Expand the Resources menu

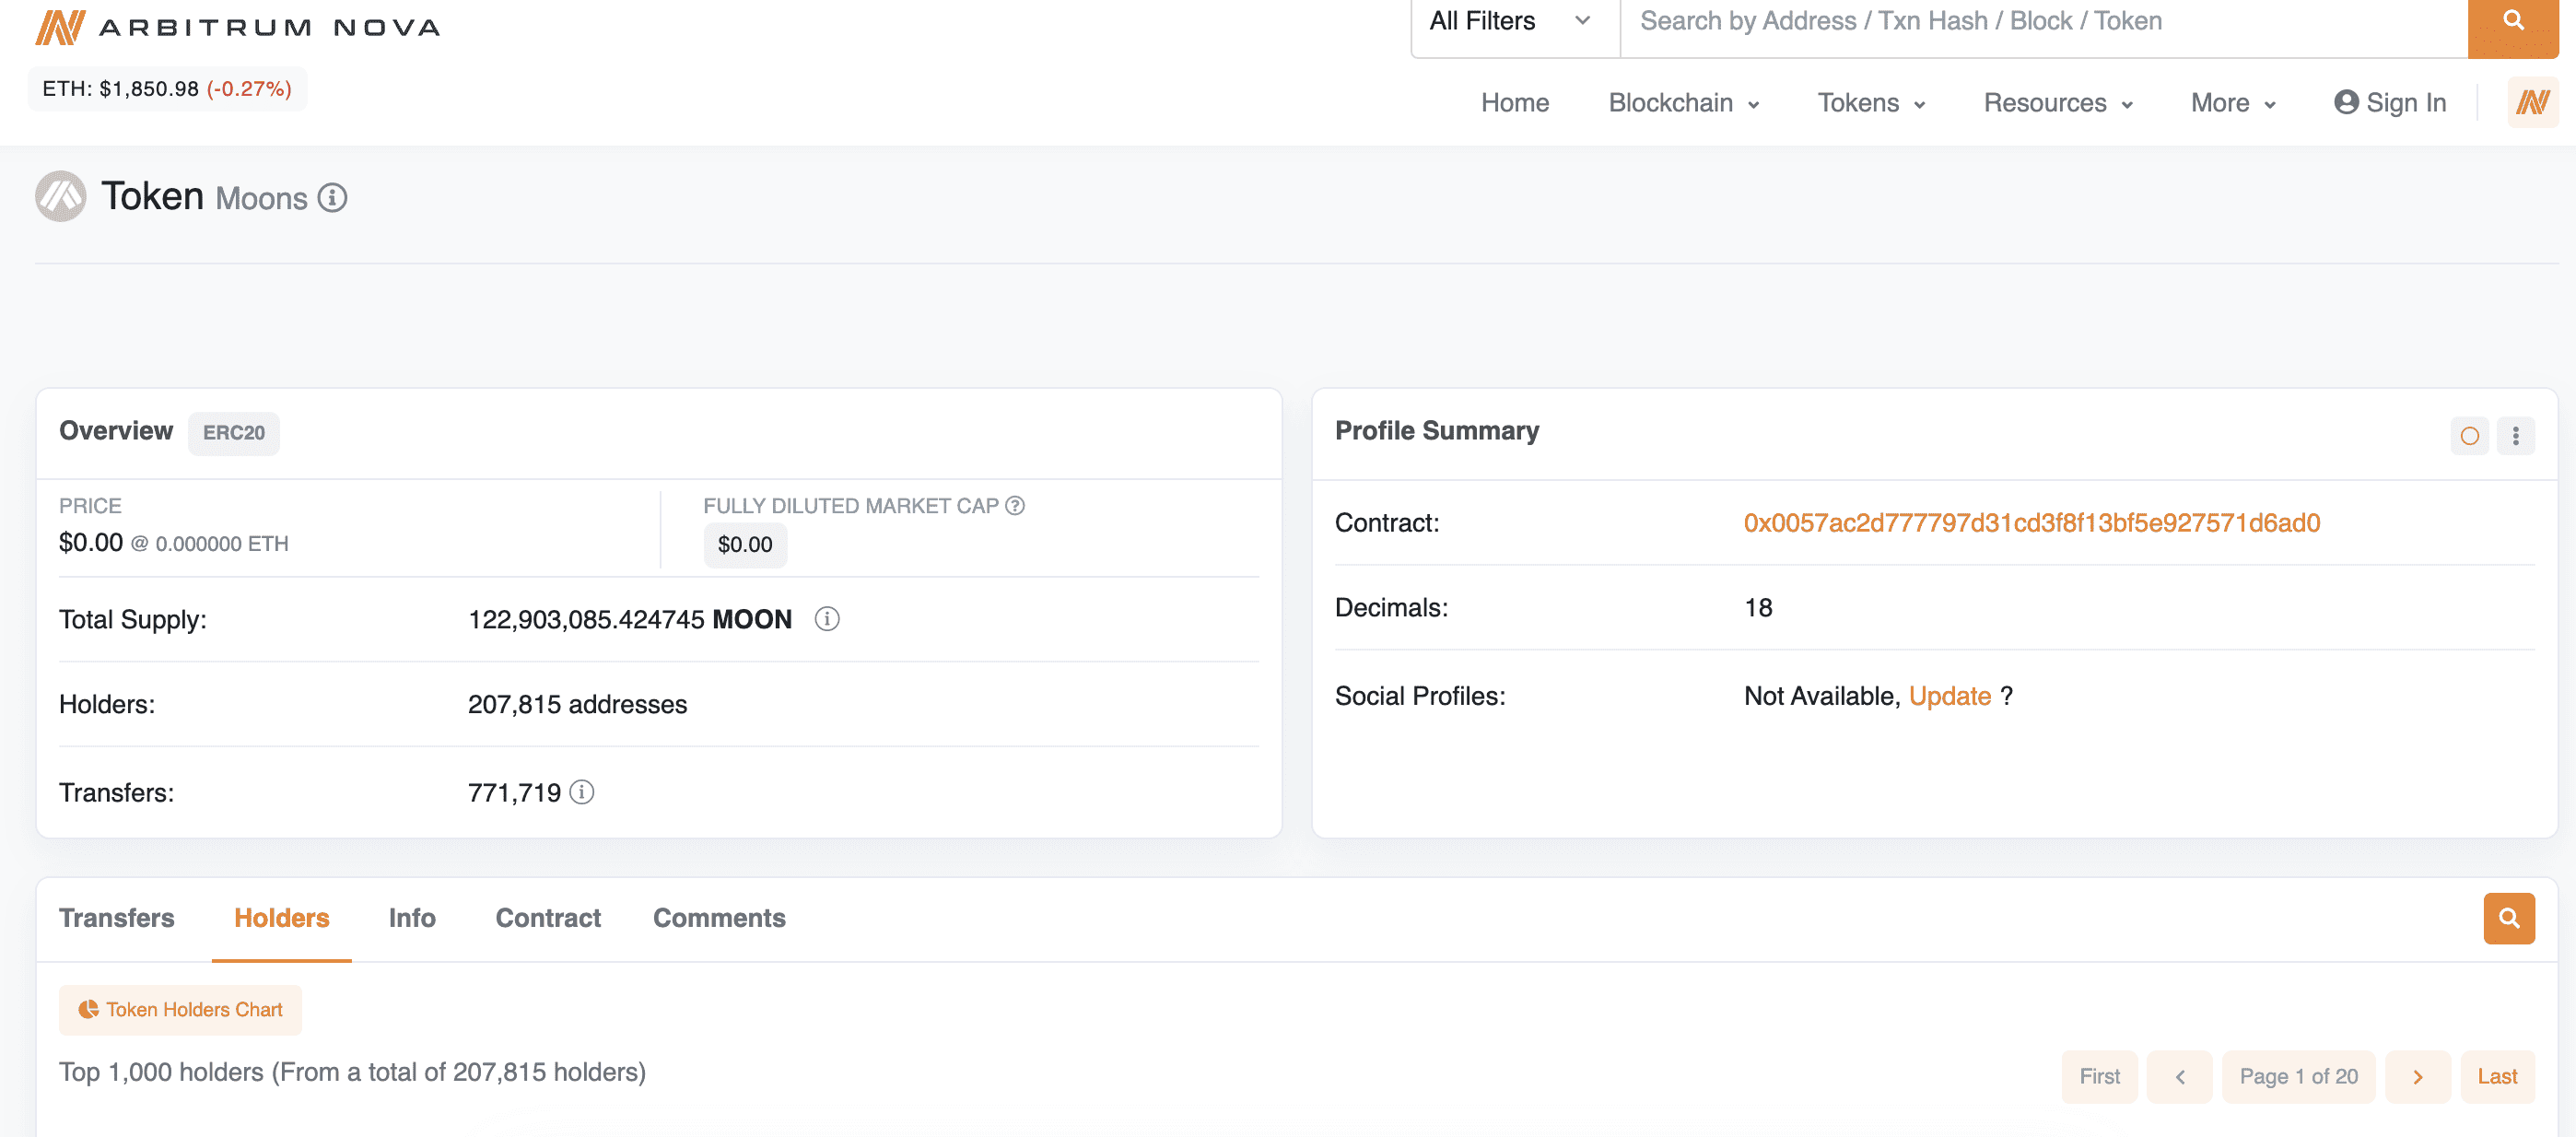(x=2057, y=103)
